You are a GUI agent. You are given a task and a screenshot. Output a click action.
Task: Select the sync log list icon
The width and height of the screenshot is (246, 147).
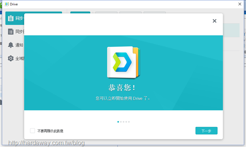pos(11,31)
